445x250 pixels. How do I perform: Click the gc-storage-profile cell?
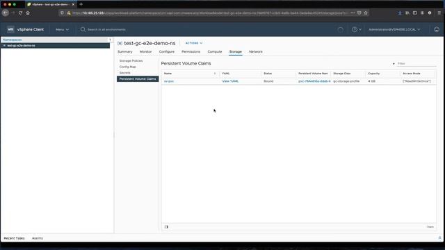pos(346,81)
